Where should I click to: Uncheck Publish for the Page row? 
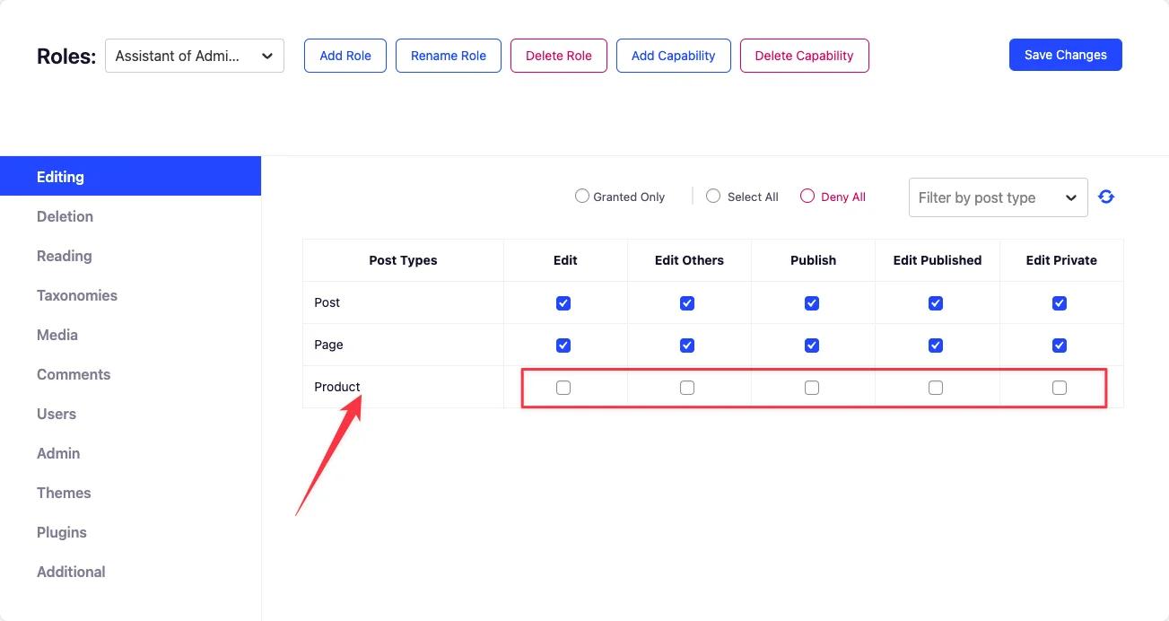(x=812, y=345)
